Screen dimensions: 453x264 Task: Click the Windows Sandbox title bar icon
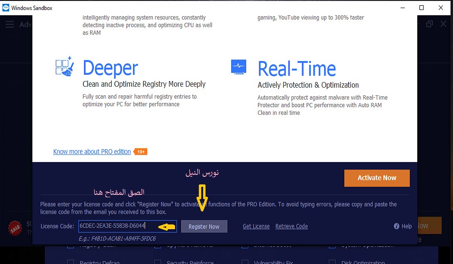6,8
